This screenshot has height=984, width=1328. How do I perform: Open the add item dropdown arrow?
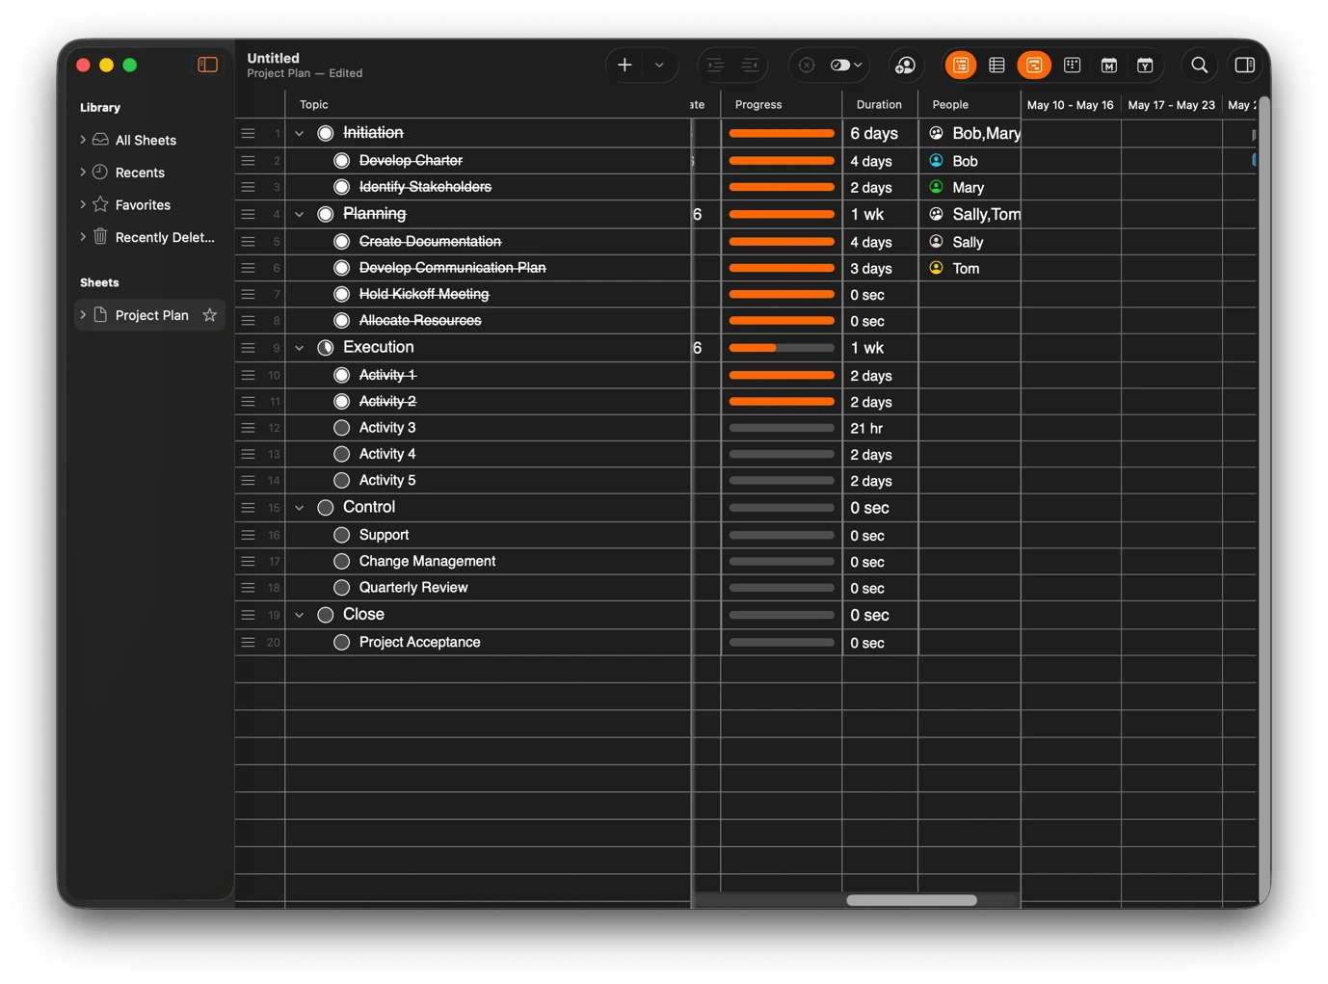point(659,65)
